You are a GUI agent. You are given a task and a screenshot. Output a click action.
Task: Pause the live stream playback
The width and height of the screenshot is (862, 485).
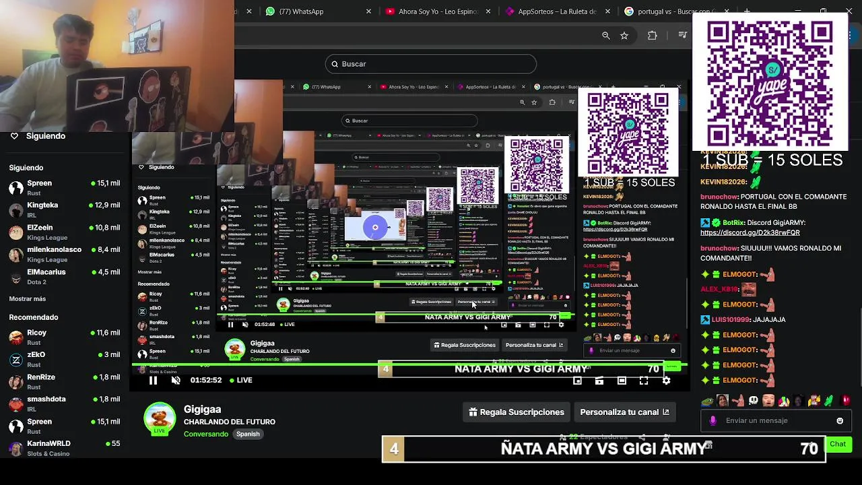(x=153, y=380)
